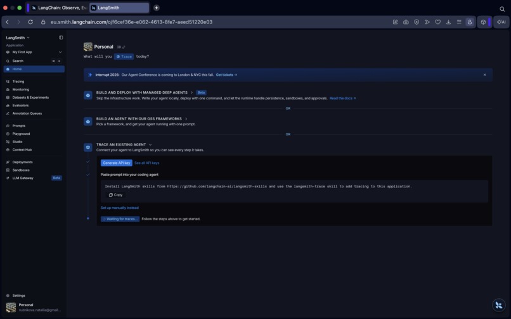Screen dimensions: 511x319
Task: Dismiss the Interrupt 2026 banner
Action: coord(484,75)
